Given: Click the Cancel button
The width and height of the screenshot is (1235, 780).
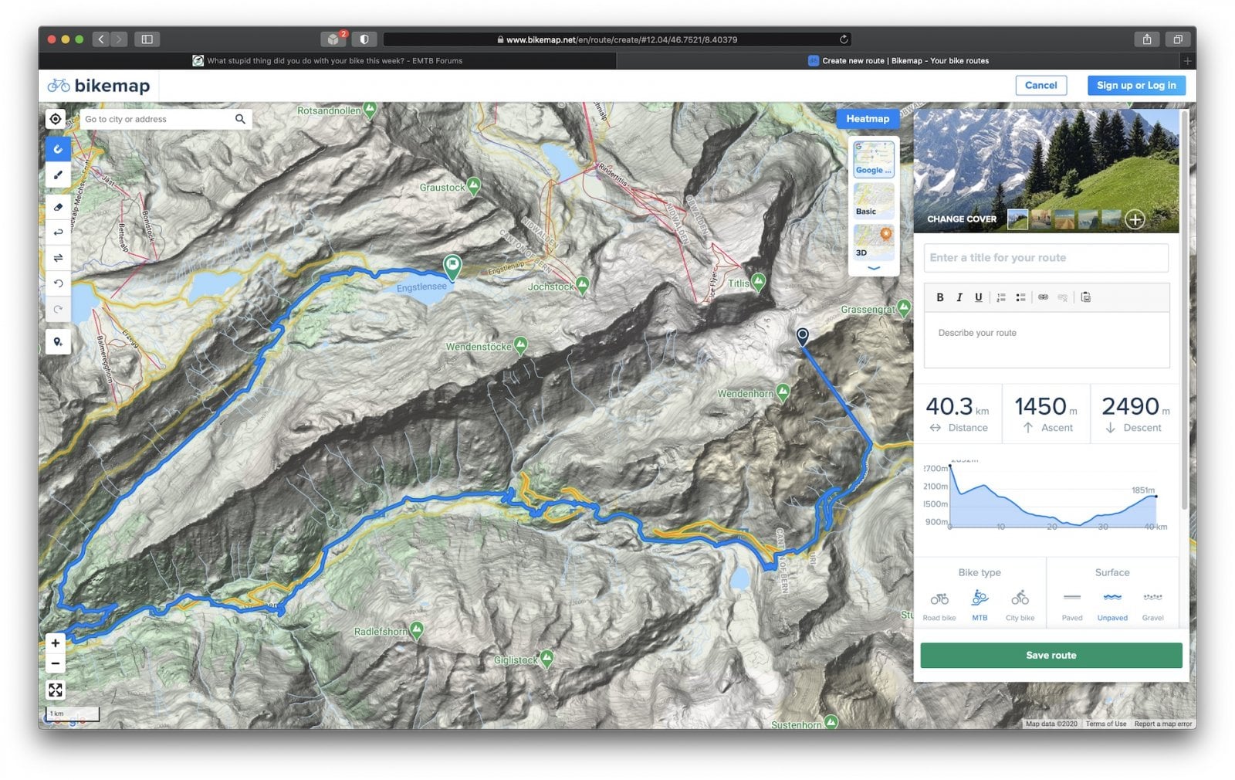Looking at the screenshot, I should [1041, 86].
